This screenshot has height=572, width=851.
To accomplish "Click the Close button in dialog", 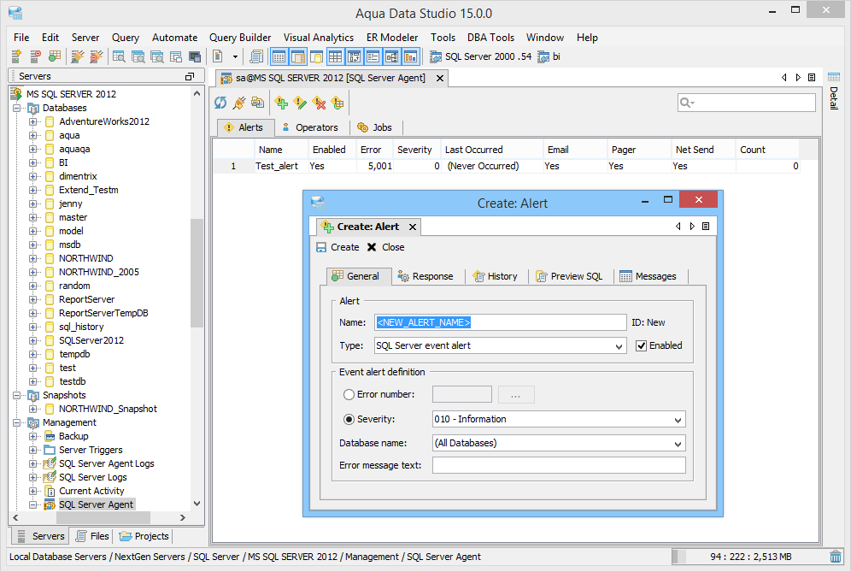I will (385, 247).
